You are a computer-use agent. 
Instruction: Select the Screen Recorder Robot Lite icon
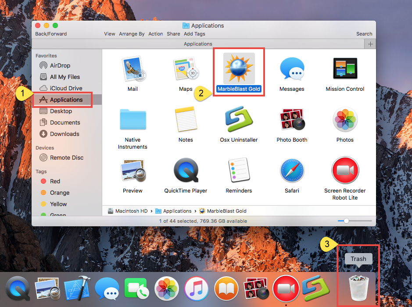click(344, 170)
